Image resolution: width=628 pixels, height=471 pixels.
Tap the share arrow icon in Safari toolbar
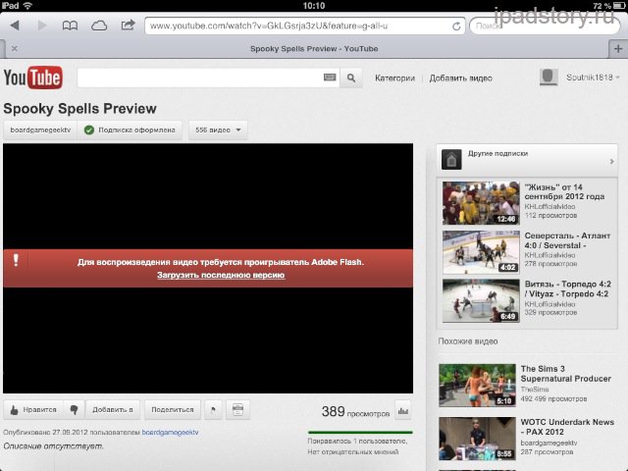pyautogui.click(x=127, y=26)
